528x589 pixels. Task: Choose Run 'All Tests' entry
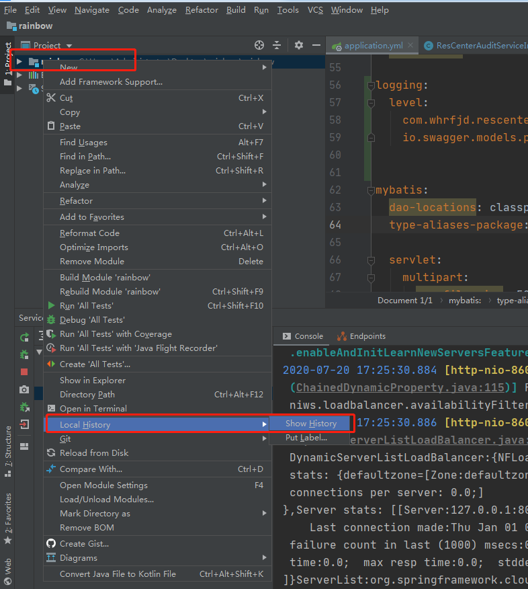[157, 306]
